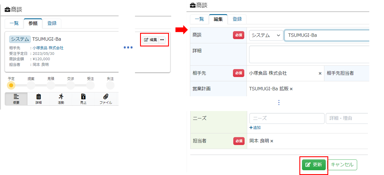Screen dimensions: 384x175
Task: Click the ニーズ input field
Action: (x=287, y=118)
